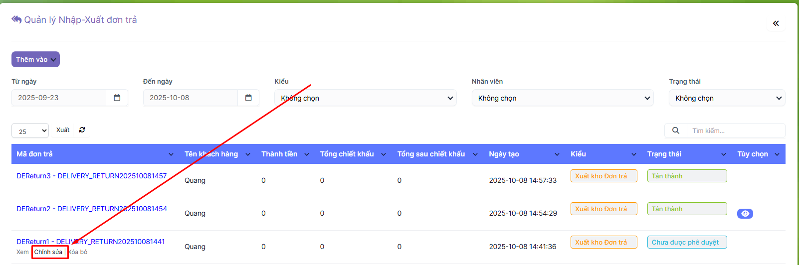Screen dimensions: 799x265
Task: Open calendar picker for Từ ngày
Action: pyautogui.click(x=117, y=98)
